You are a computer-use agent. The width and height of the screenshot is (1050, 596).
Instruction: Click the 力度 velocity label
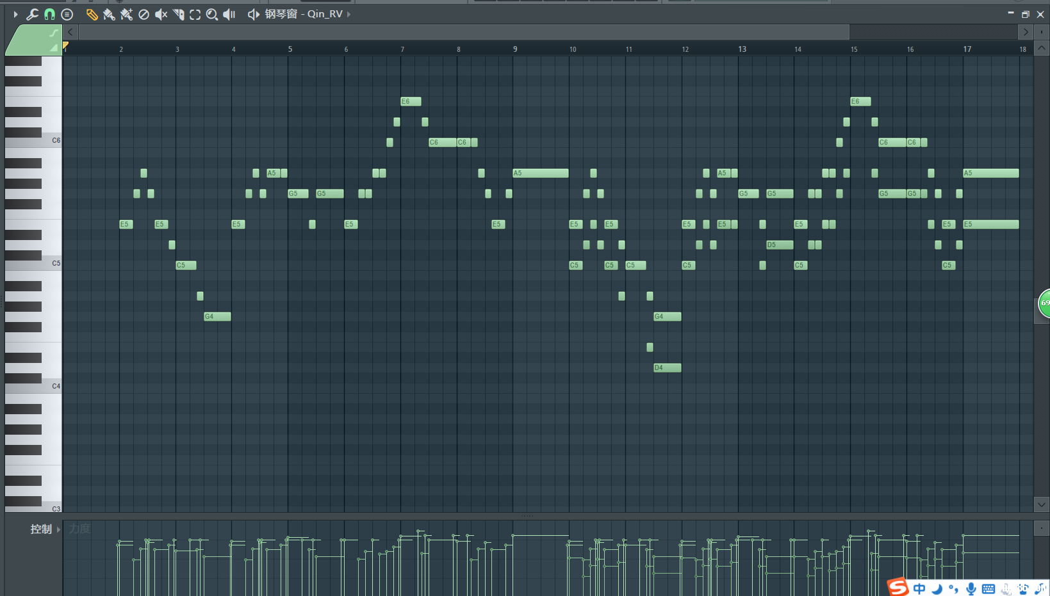79,529
